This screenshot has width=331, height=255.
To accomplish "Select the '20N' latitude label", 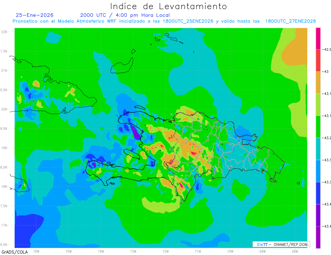I will point(4,109).
